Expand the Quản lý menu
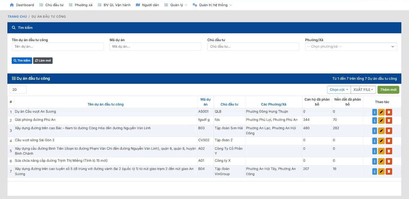Screen dimensions: 409x199 click(x=176, y=5)
